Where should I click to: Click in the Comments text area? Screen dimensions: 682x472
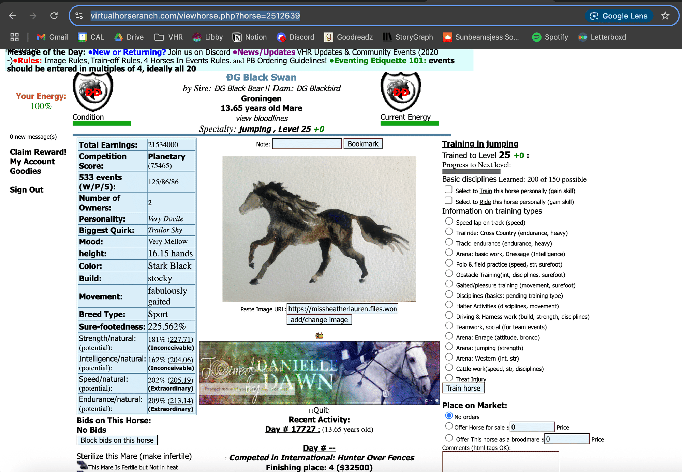point(501,462)
